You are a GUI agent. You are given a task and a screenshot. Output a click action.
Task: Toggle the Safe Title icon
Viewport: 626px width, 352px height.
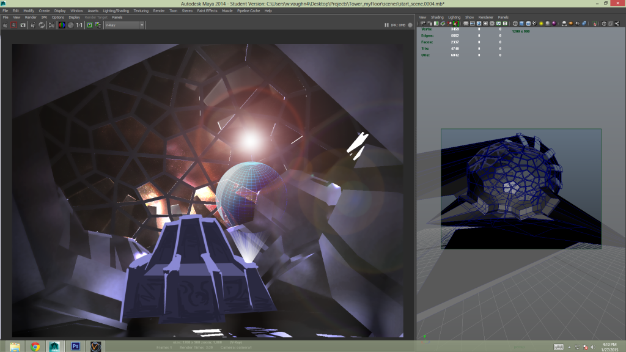click(x=504, y=24)
